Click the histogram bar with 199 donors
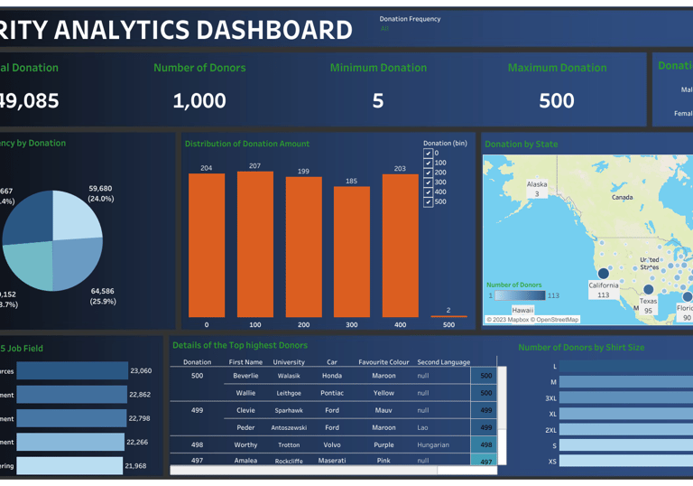 pos(303,247)
